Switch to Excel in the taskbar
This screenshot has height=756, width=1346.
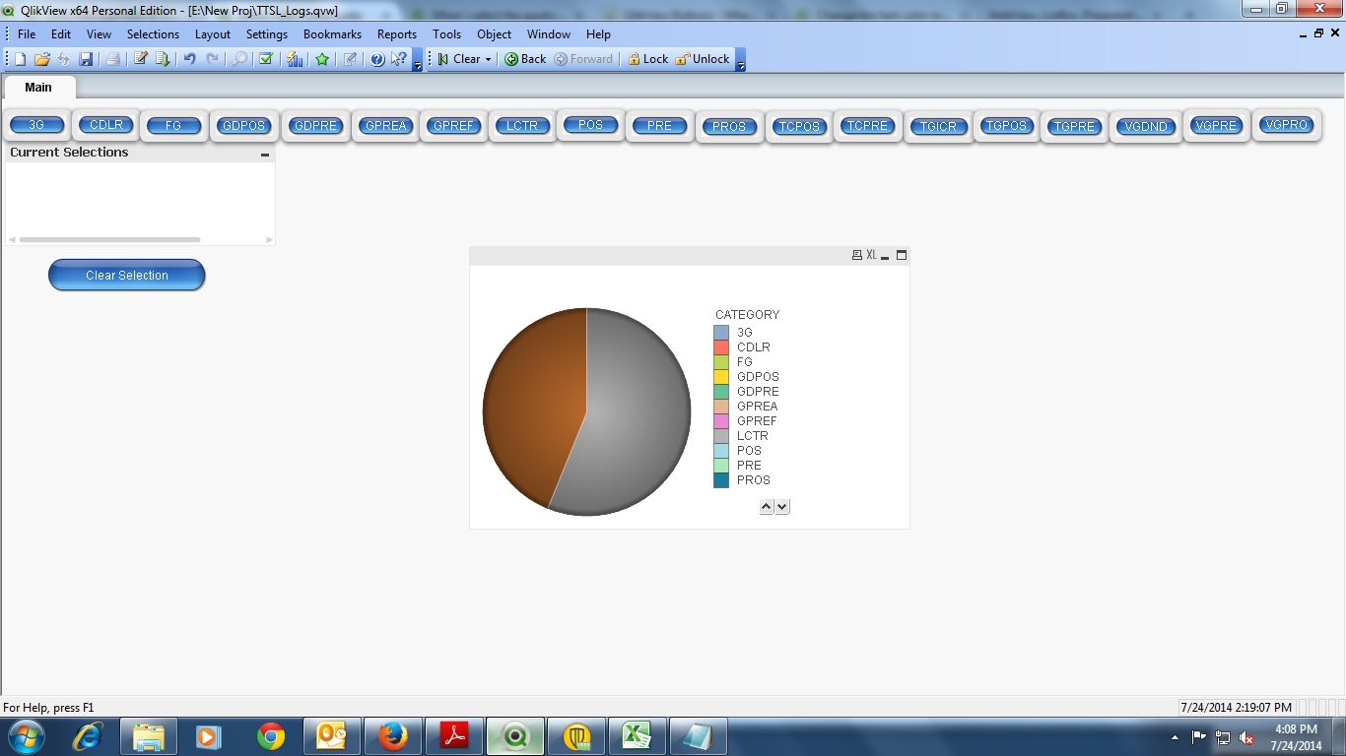click(638, 736)
